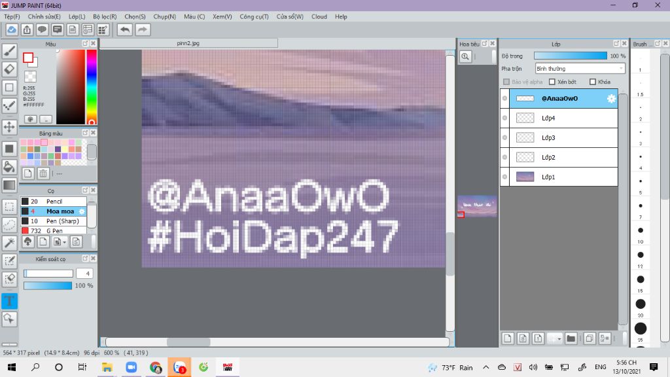Select the Magic Wand tool

[9, 243]
